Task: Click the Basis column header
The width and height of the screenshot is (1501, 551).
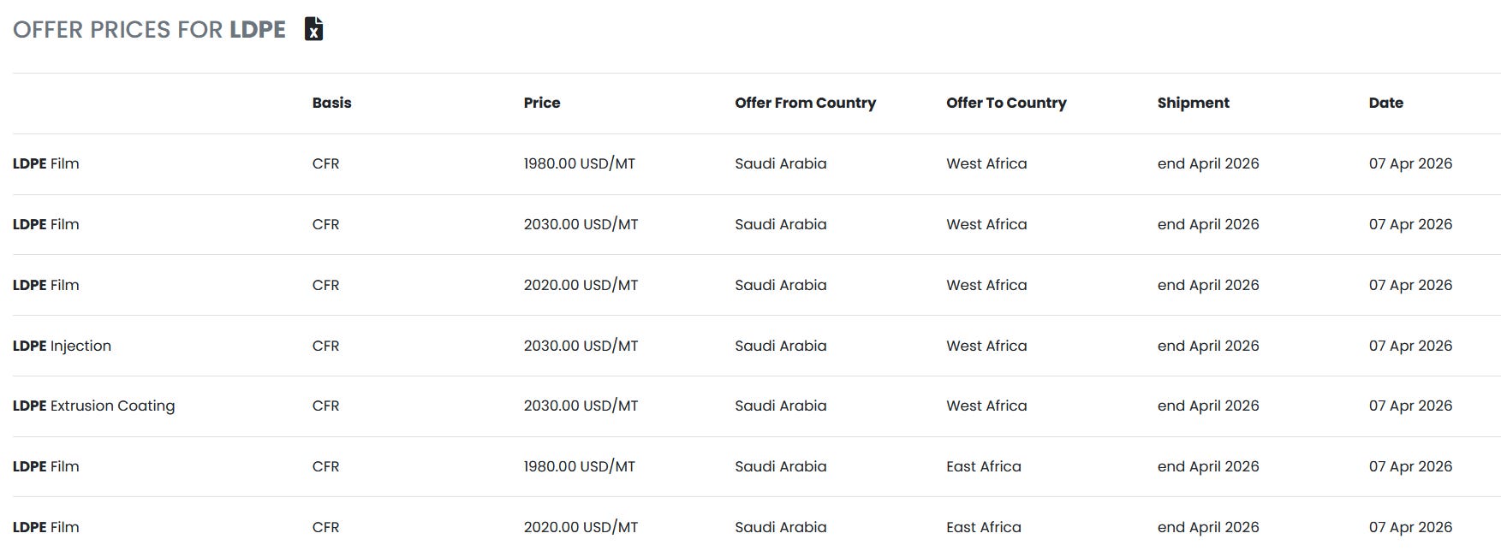Action: point(331,103)
